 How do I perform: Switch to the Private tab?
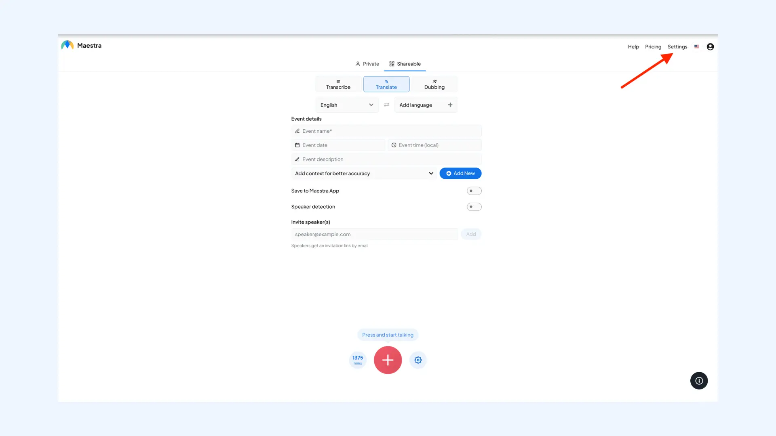click(367, 63)
